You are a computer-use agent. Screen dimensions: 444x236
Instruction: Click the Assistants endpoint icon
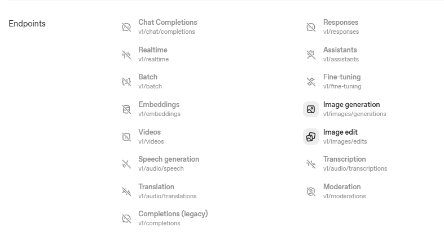coord(311,55)
